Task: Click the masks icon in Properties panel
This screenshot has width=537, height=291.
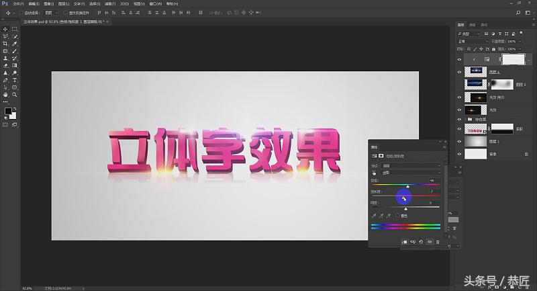Action: (x=381, y=156)
